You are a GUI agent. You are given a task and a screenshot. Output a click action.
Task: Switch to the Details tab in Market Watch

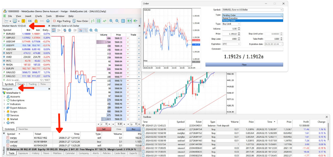pyautogui.click(x=21, y=84)
